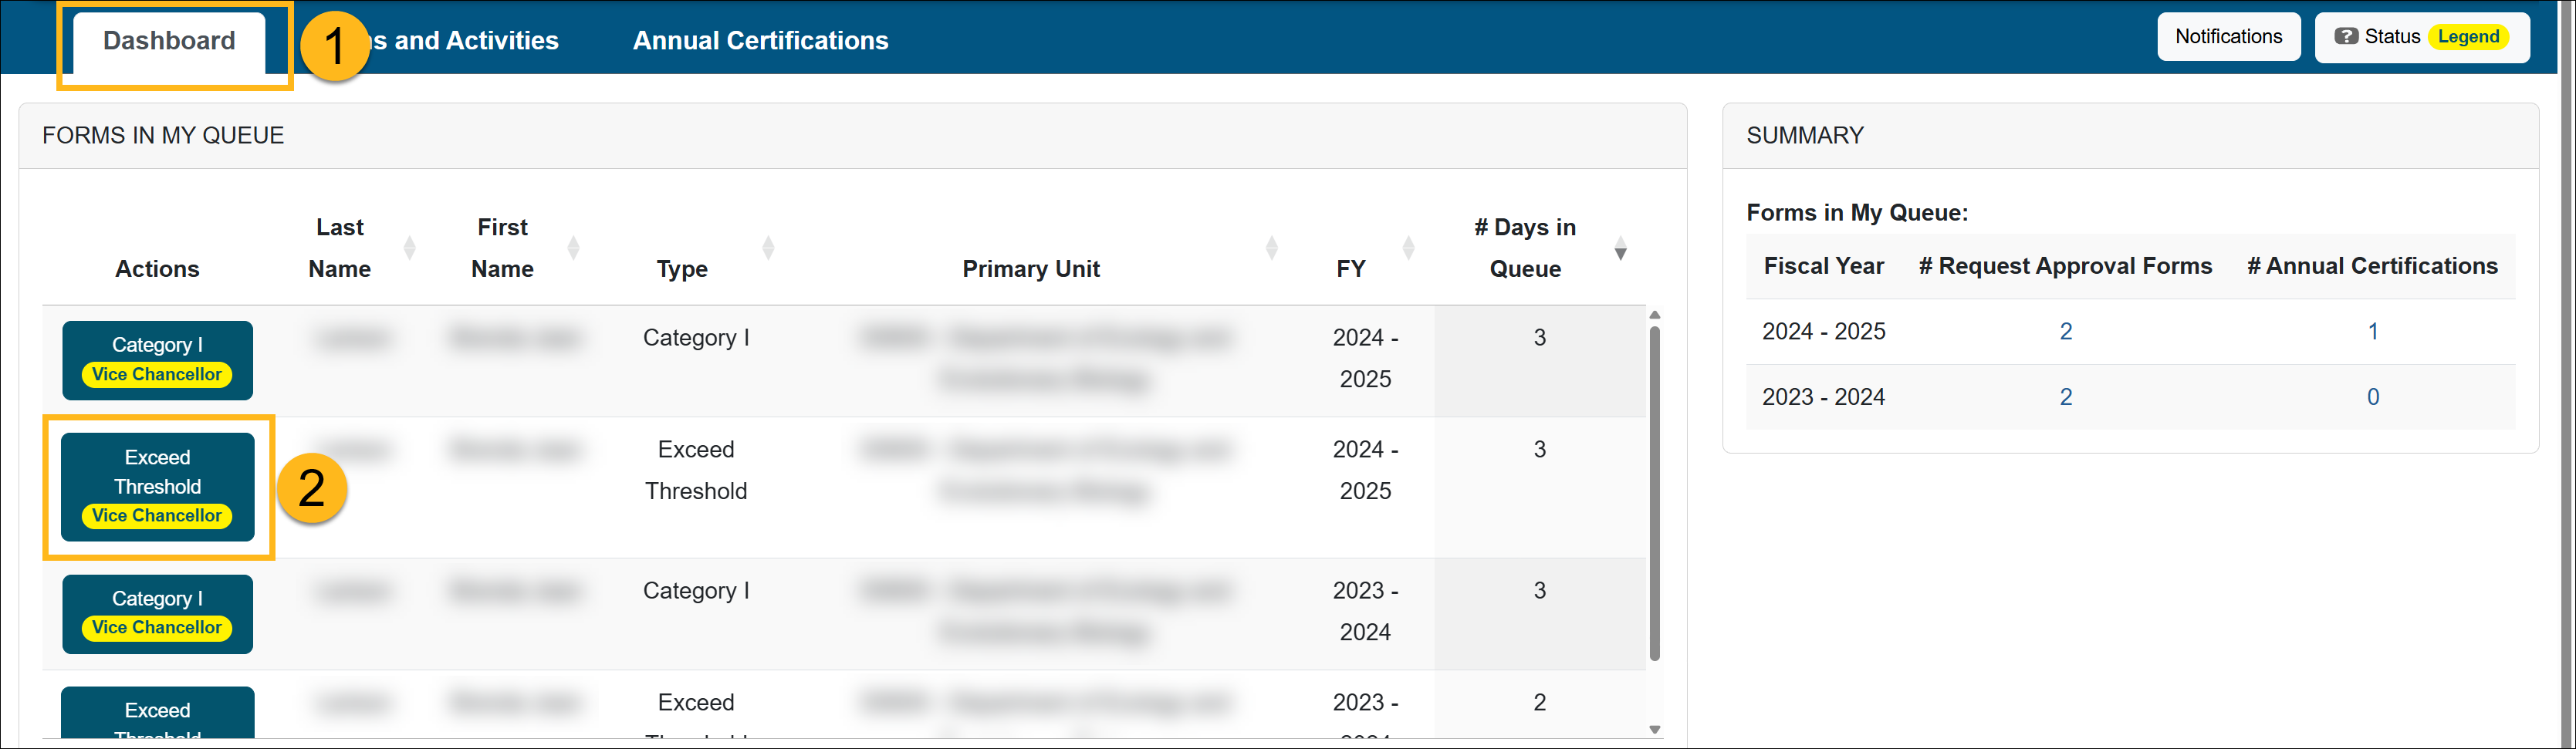
Task: Open the partially visible bottom Exceed Threshold form
Action: click(157, 713)
